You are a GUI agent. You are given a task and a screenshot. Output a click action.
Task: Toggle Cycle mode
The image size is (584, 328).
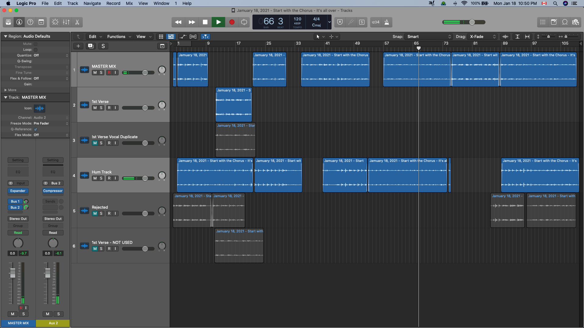pos(244,22)
